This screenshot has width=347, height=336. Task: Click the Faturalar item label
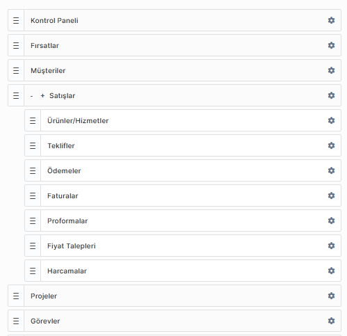pyautogui.click(x=63, y=196)
